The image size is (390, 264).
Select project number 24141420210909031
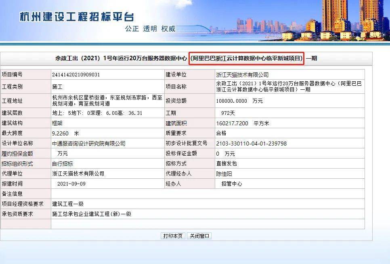[x=76, y=75]
